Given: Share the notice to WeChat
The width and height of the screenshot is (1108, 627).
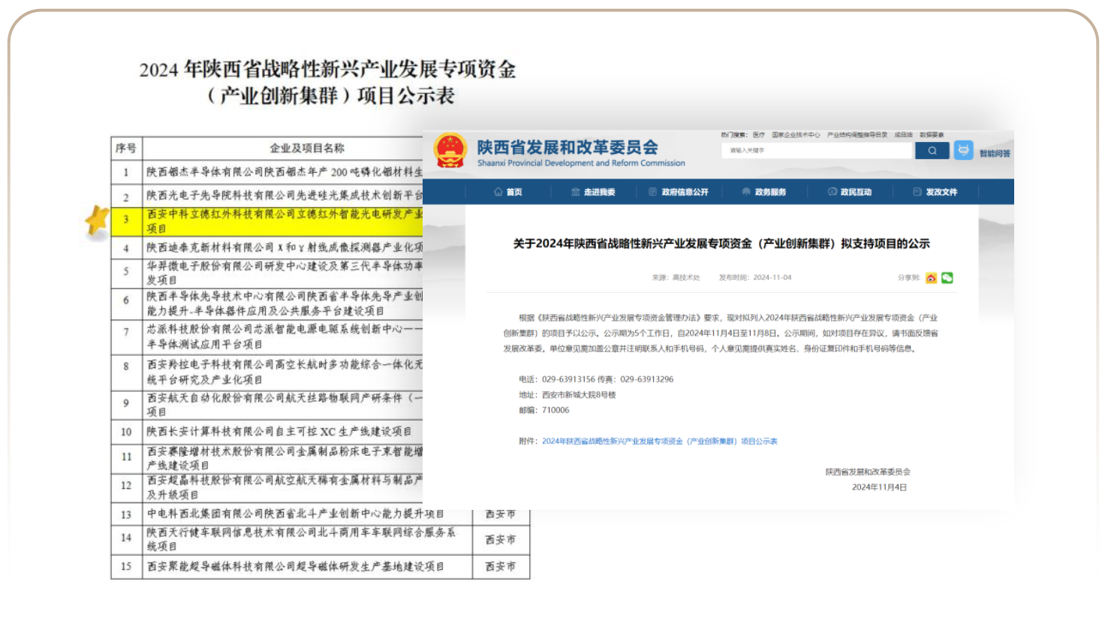Looking at the screenshot, I should pos(947,278).
